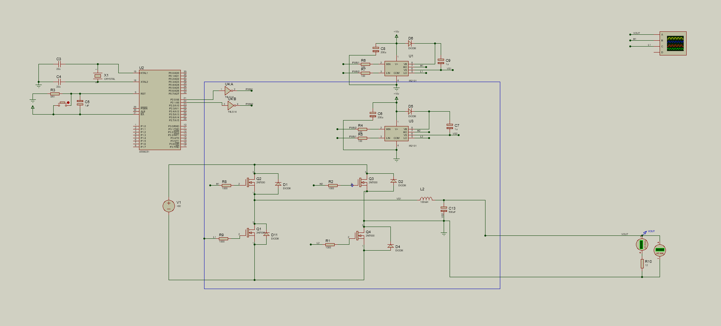Viewport: 721px width, 326px height.
Task: Toggle the reset push-button switch
Action: click(x=64, y=104)
